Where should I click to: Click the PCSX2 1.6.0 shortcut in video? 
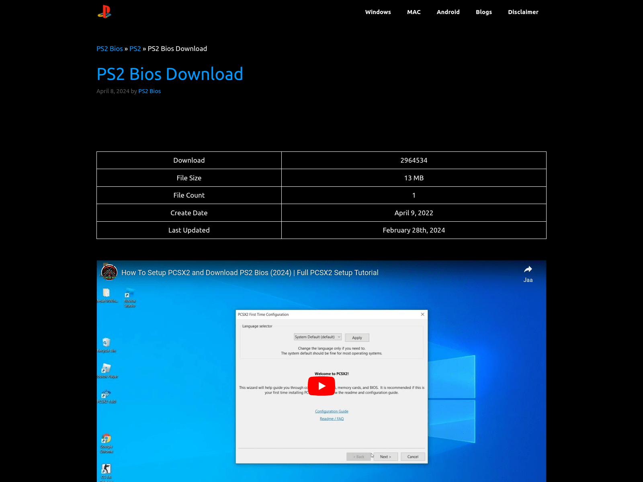point(106,396)
